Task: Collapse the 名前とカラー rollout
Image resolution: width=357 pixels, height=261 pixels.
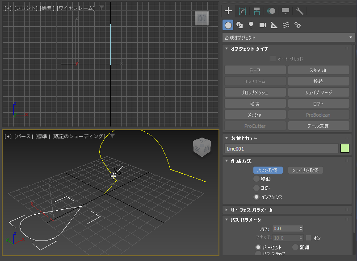Action: pyautogui.click(x=227, y=138)
